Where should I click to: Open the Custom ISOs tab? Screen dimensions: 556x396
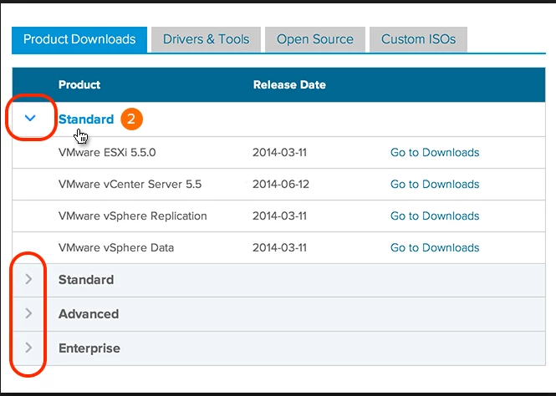pyautogui.click(x=418, y=39)
